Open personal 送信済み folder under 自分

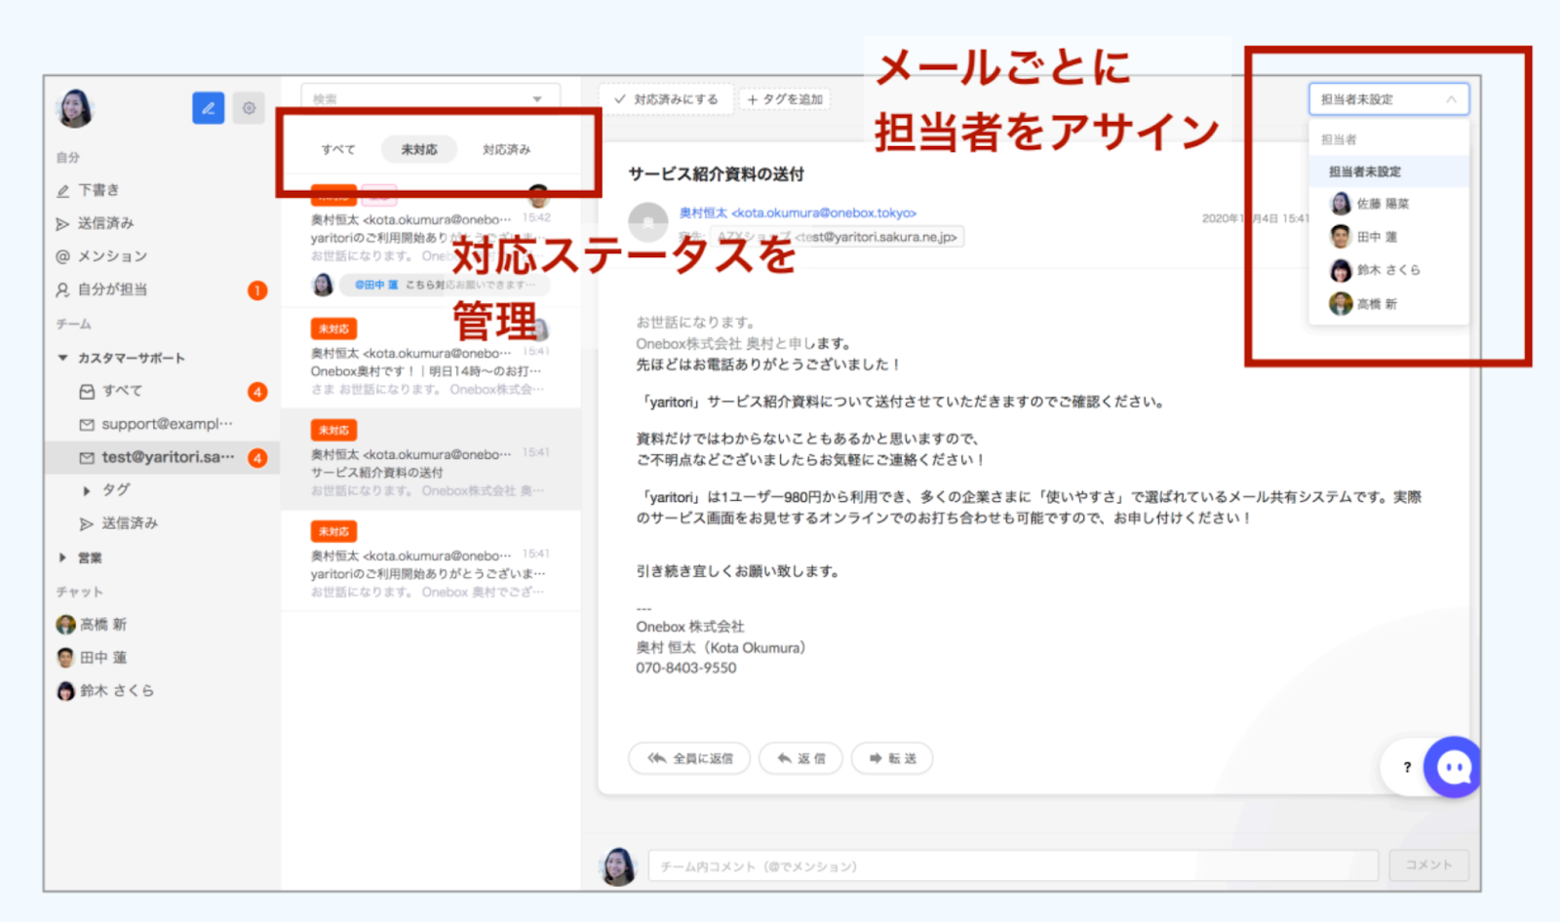coord(105,223)
